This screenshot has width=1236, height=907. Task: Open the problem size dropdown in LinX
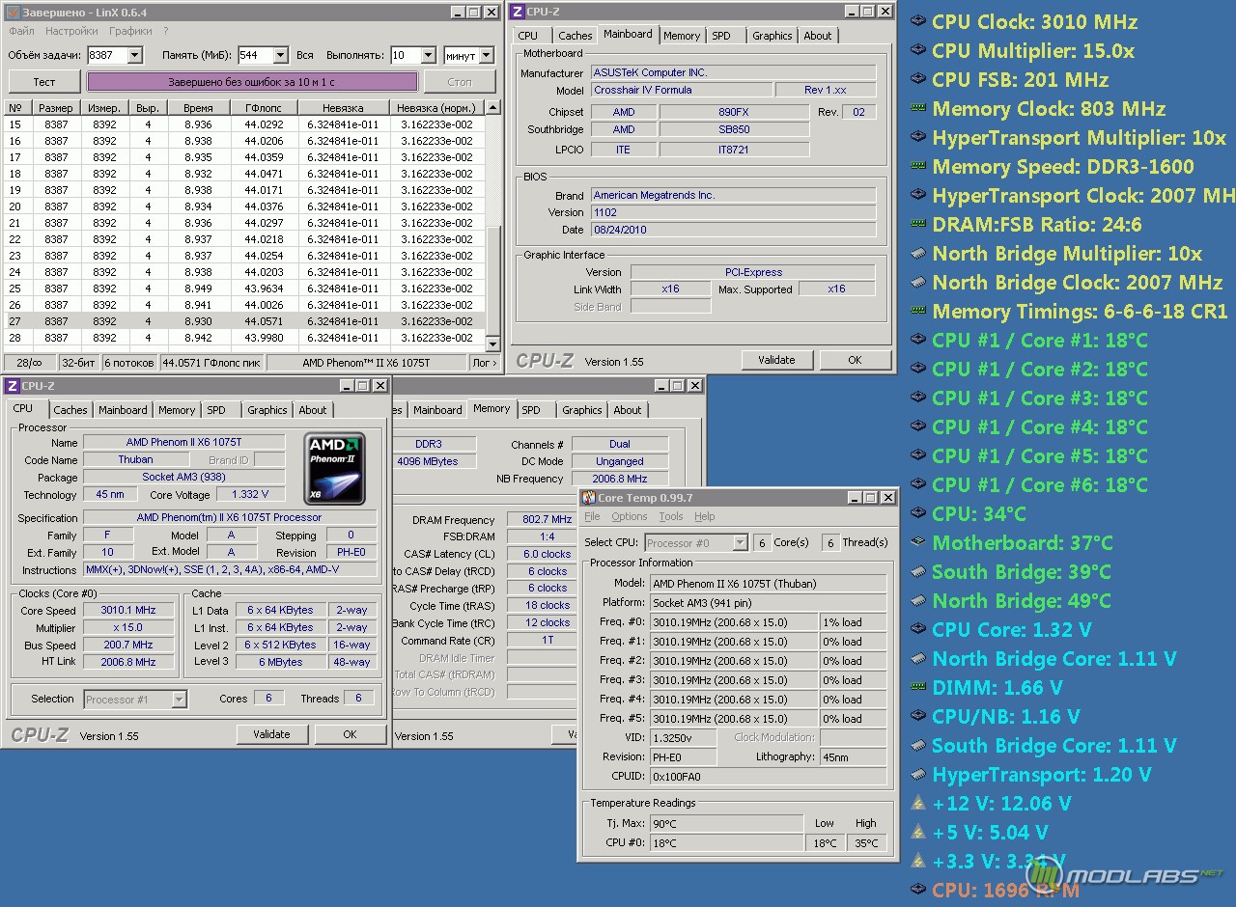point(134,56)
